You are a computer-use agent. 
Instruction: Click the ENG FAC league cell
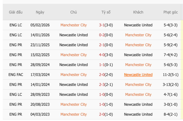pyautogui.click(x=16, y=75)
